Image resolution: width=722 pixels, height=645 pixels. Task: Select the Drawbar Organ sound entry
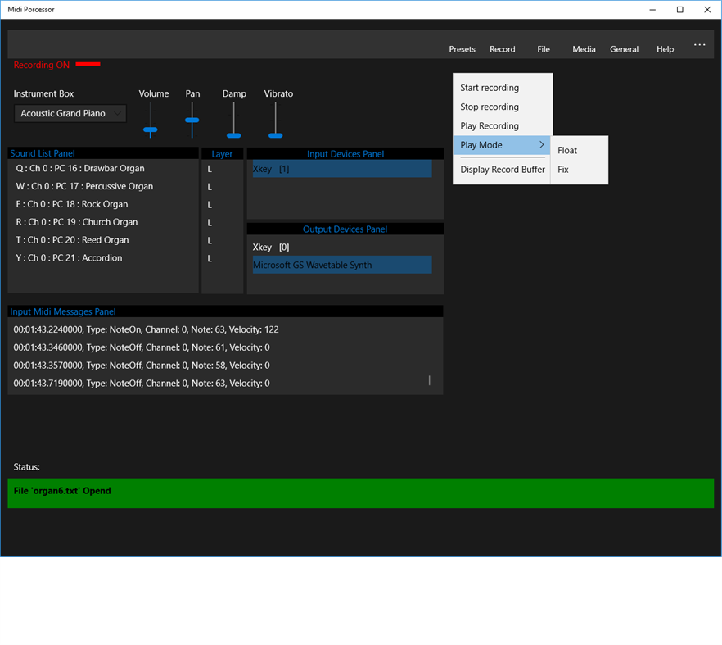(79, 168)
